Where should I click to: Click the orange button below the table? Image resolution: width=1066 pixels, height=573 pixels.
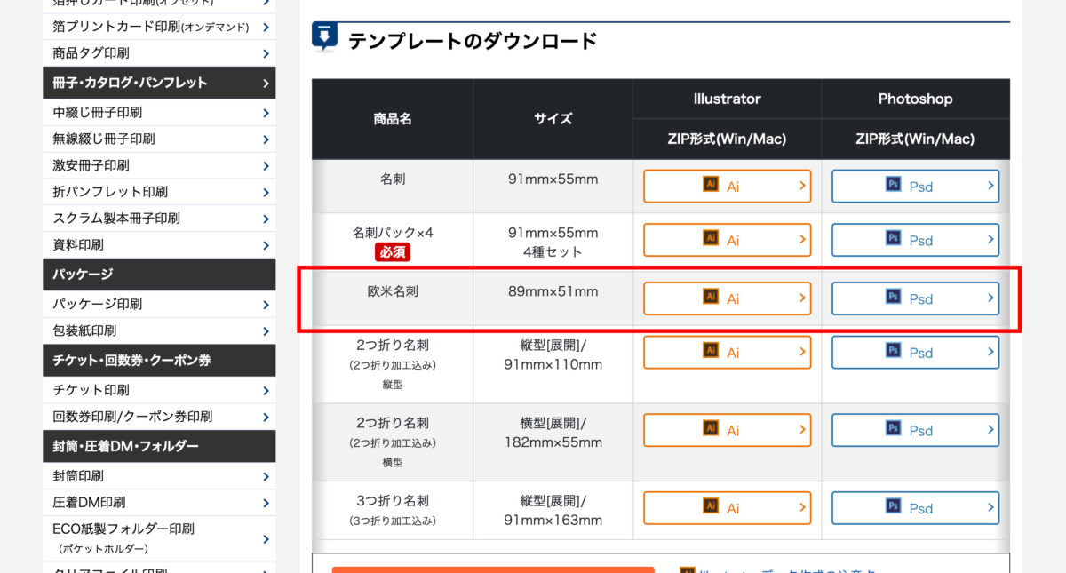(493, 569)
